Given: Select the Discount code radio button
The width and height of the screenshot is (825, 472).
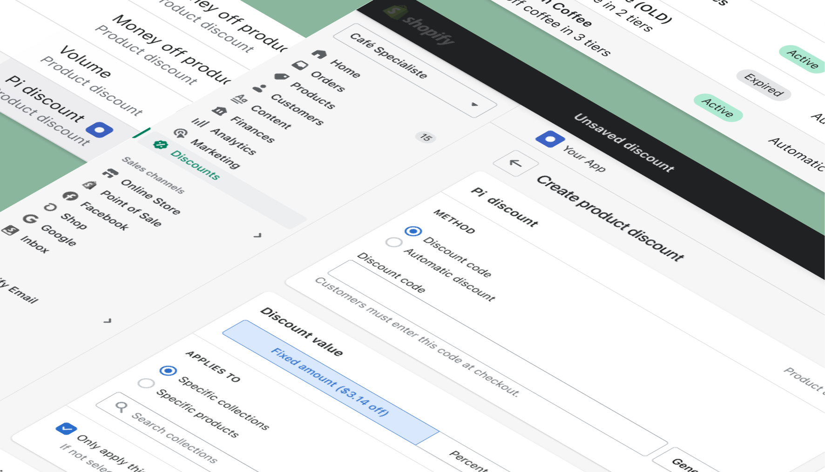Looking at the screenshot, I should pos(413,231).
